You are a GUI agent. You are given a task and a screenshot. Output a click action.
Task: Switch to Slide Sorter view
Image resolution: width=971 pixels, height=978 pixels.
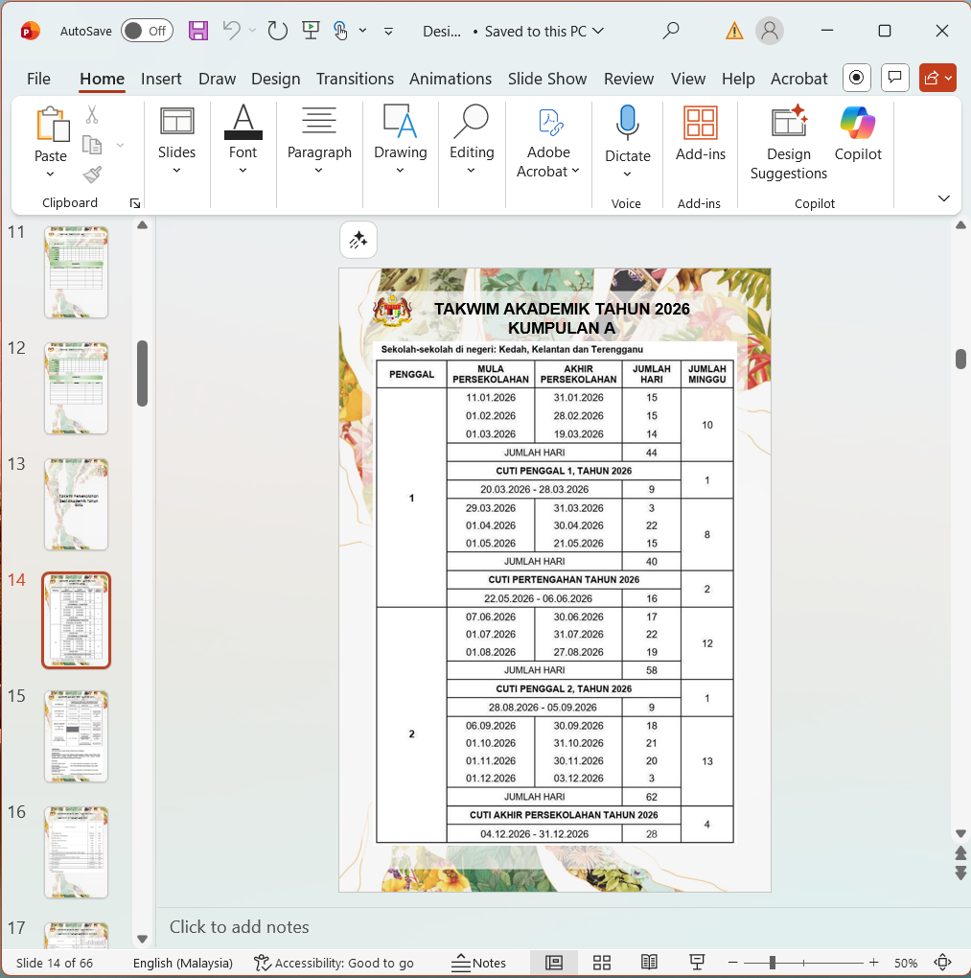point(602,963)
